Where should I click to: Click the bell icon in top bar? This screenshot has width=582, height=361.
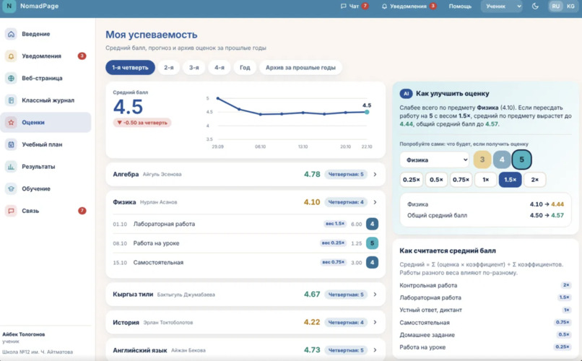tap(384, 6)
